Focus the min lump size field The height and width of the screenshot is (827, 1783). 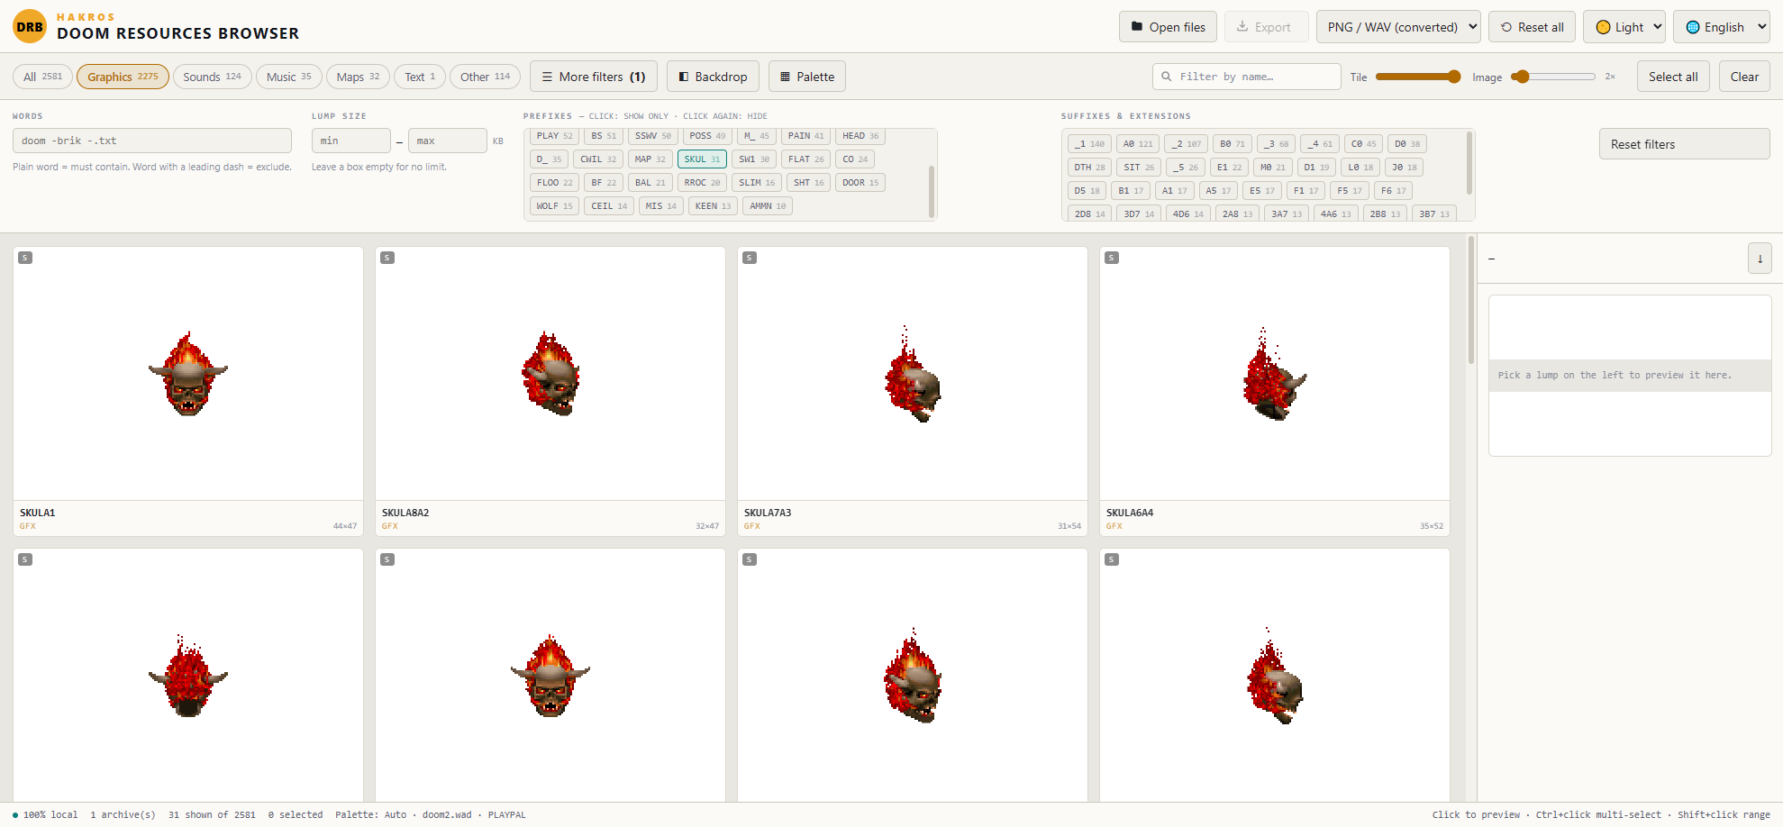pyautogui.click(x=351, y=141)
